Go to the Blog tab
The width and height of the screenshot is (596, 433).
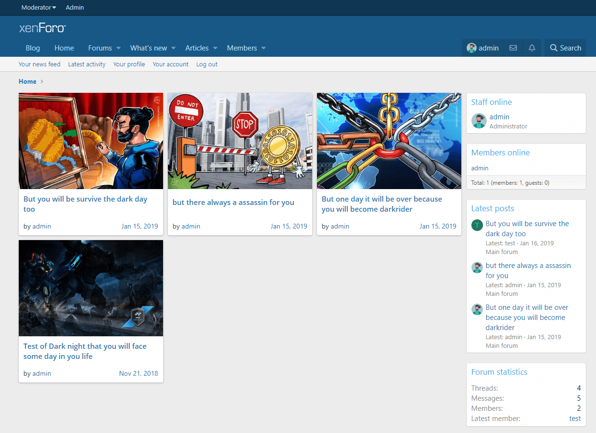pyautogui.click(x=33, y=48)
